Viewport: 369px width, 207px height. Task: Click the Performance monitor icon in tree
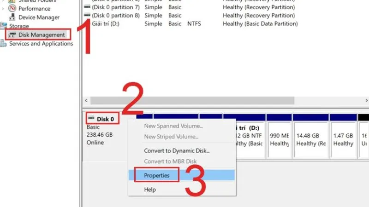click(12, 9)
